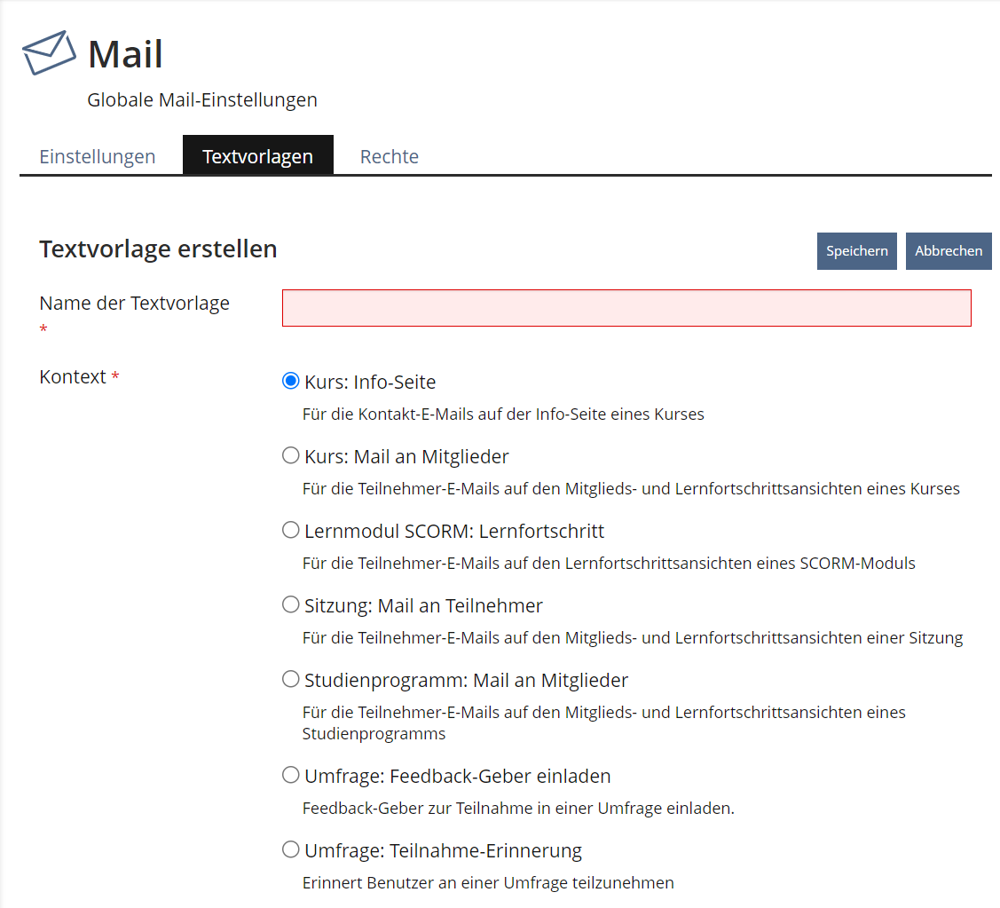
Task: Click the large Mail page title
Action: 125,54
